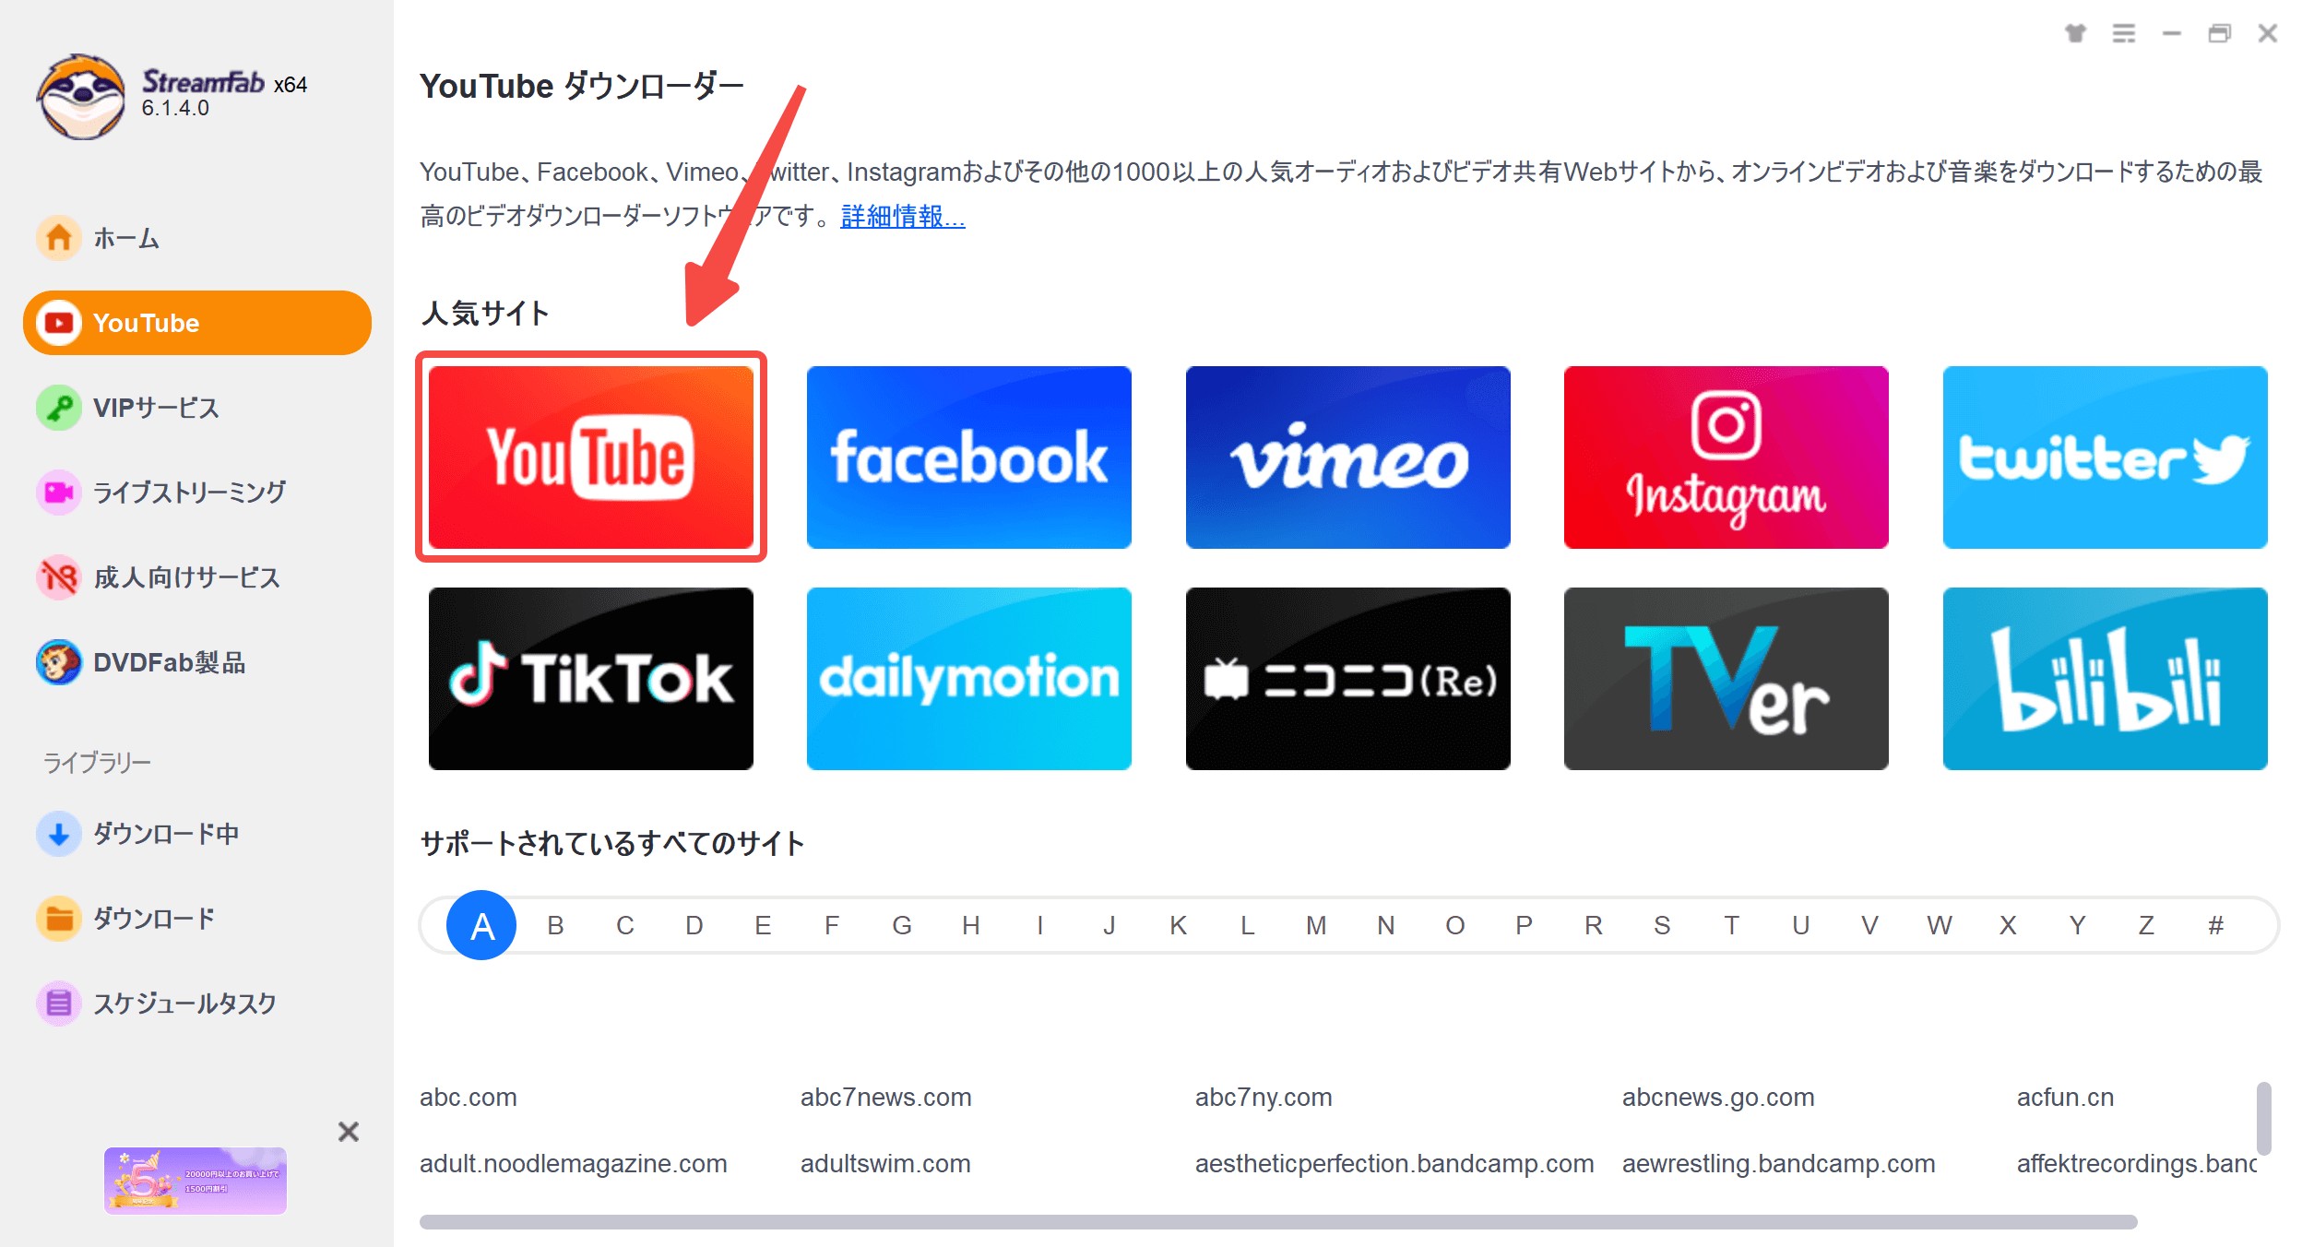2302x1247 pixels.
Task: Open DVDFab products in the sidebar
Action: [x=142, y=662]
